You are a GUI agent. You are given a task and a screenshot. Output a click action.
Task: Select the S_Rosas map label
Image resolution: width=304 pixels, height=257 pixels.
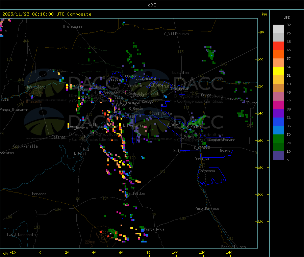[136, 109]
